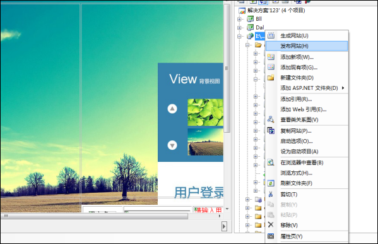This screenshot has width=378, height=244.
Task: Select 在浏览器中查看(B) entry
Action: click(x=307, y=162)
